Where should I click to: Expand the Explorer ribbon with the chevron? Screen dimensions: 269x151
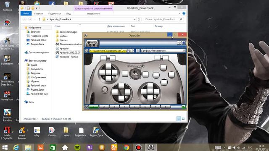179,13
